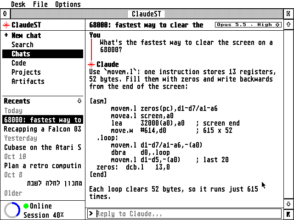Click the window fuller box at top right

pos(288,14)
